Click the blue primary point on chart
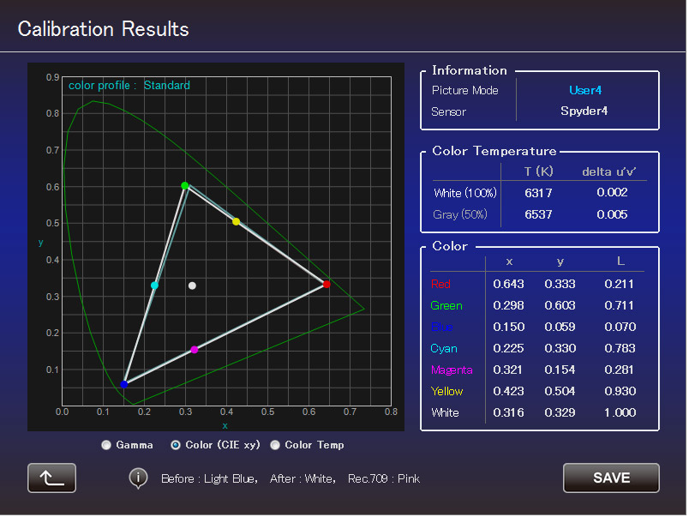 click(124, 384)
